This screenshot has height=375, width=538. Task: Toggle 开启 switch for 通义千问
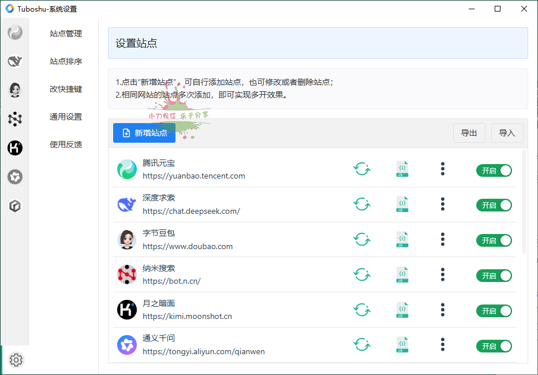click(x=494, y=344)
